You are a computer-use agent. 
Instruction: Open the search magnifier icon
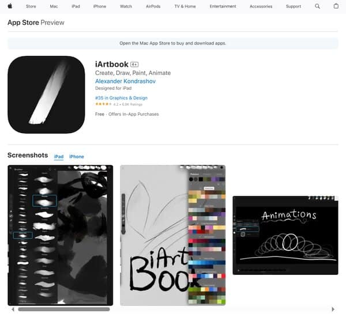(x=317, y=6)
